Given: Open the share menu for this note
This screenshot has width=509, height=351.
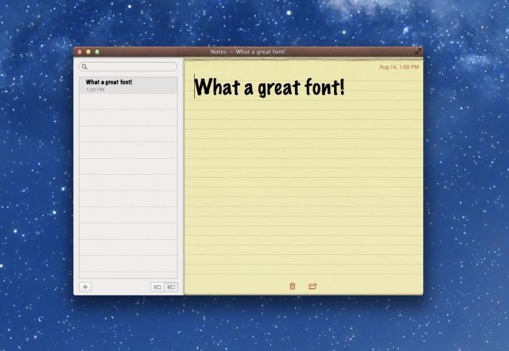Looking at the screenshot, I should [x=313, y=286].
